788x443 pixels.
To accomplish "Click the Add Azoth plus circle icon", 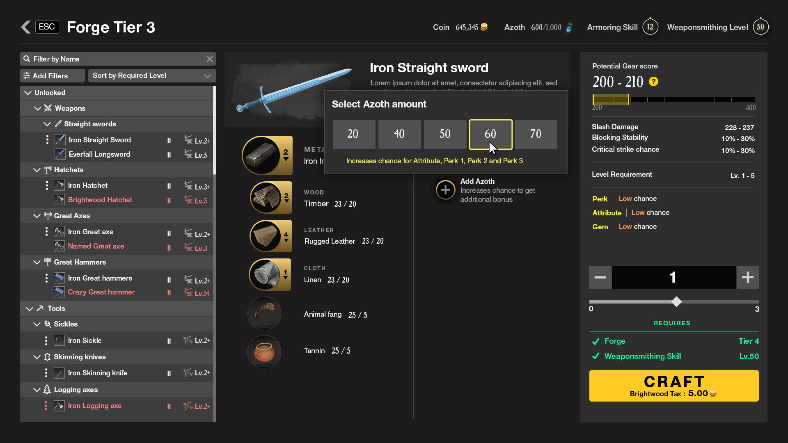I will point(445,190).
